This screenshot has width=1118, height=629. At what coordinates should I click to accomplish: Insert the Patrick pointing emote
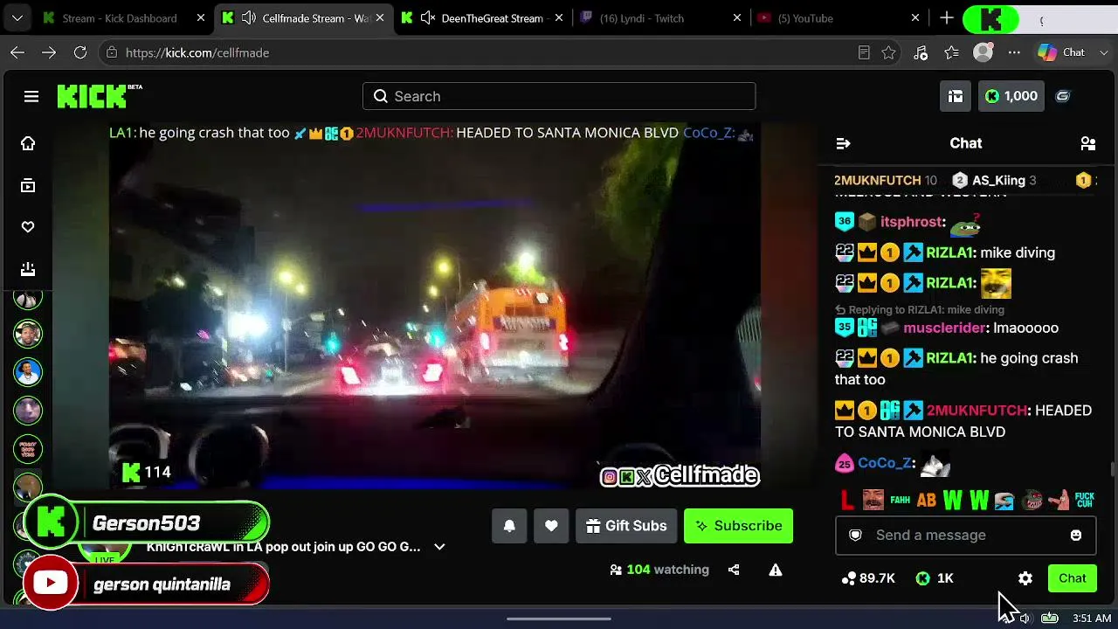coord(1059,501)
